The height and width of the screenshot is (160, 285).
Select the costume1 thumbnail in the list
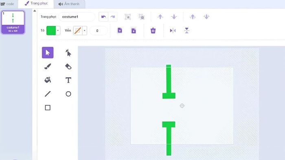[x=13, y=22]
